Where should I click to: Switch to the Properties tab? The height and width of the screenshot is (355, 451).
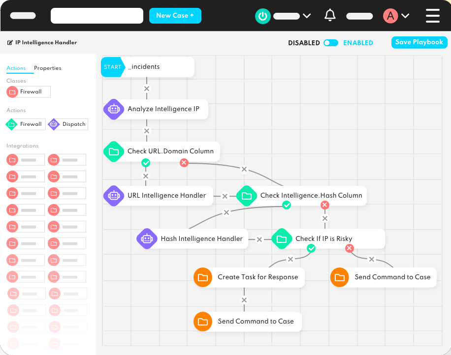point(48,68)
